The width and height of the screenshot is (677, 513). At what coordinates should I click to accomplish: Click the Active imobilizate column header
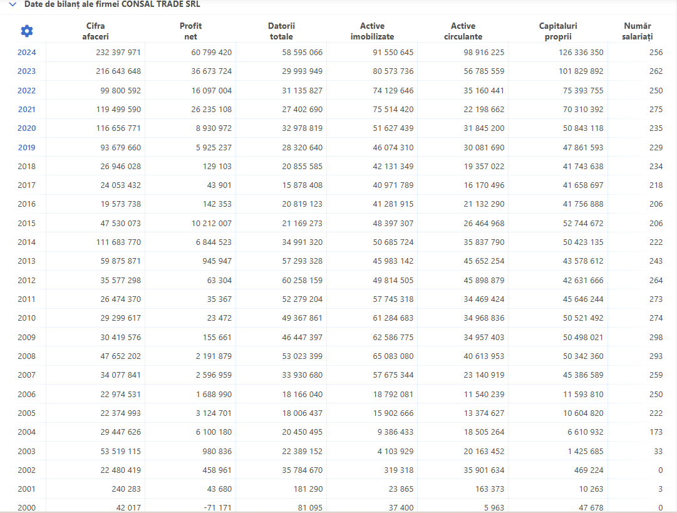(x=372, y=31)
